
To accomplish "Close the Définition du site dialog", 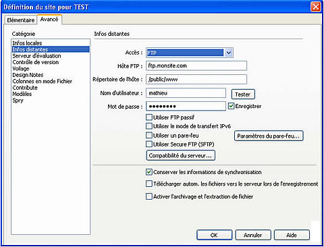I will [x=316, y=7].
